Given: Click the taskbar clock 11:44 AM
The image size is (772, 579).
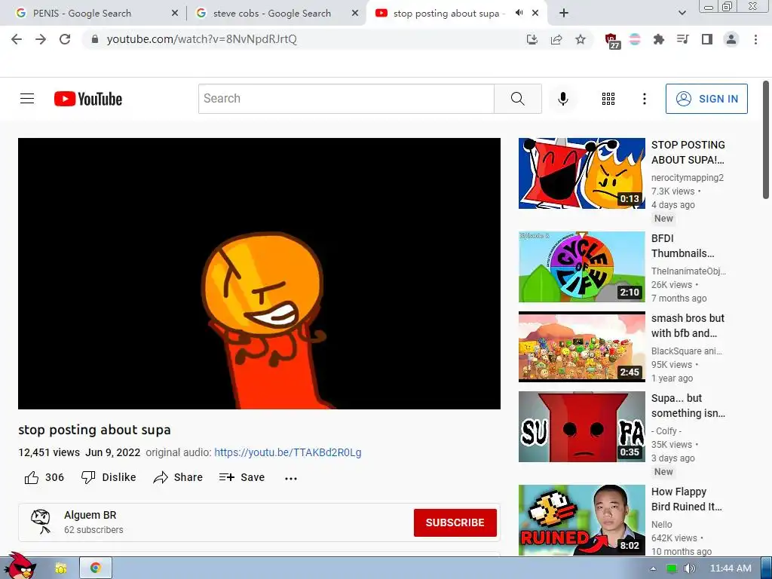Looking at the screenshot, I should [x=731, y=568].
